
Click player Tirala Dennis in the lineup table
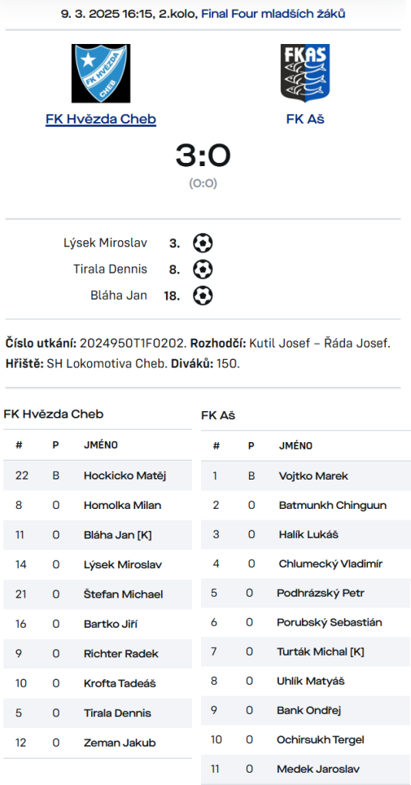(x=117, y=713)
